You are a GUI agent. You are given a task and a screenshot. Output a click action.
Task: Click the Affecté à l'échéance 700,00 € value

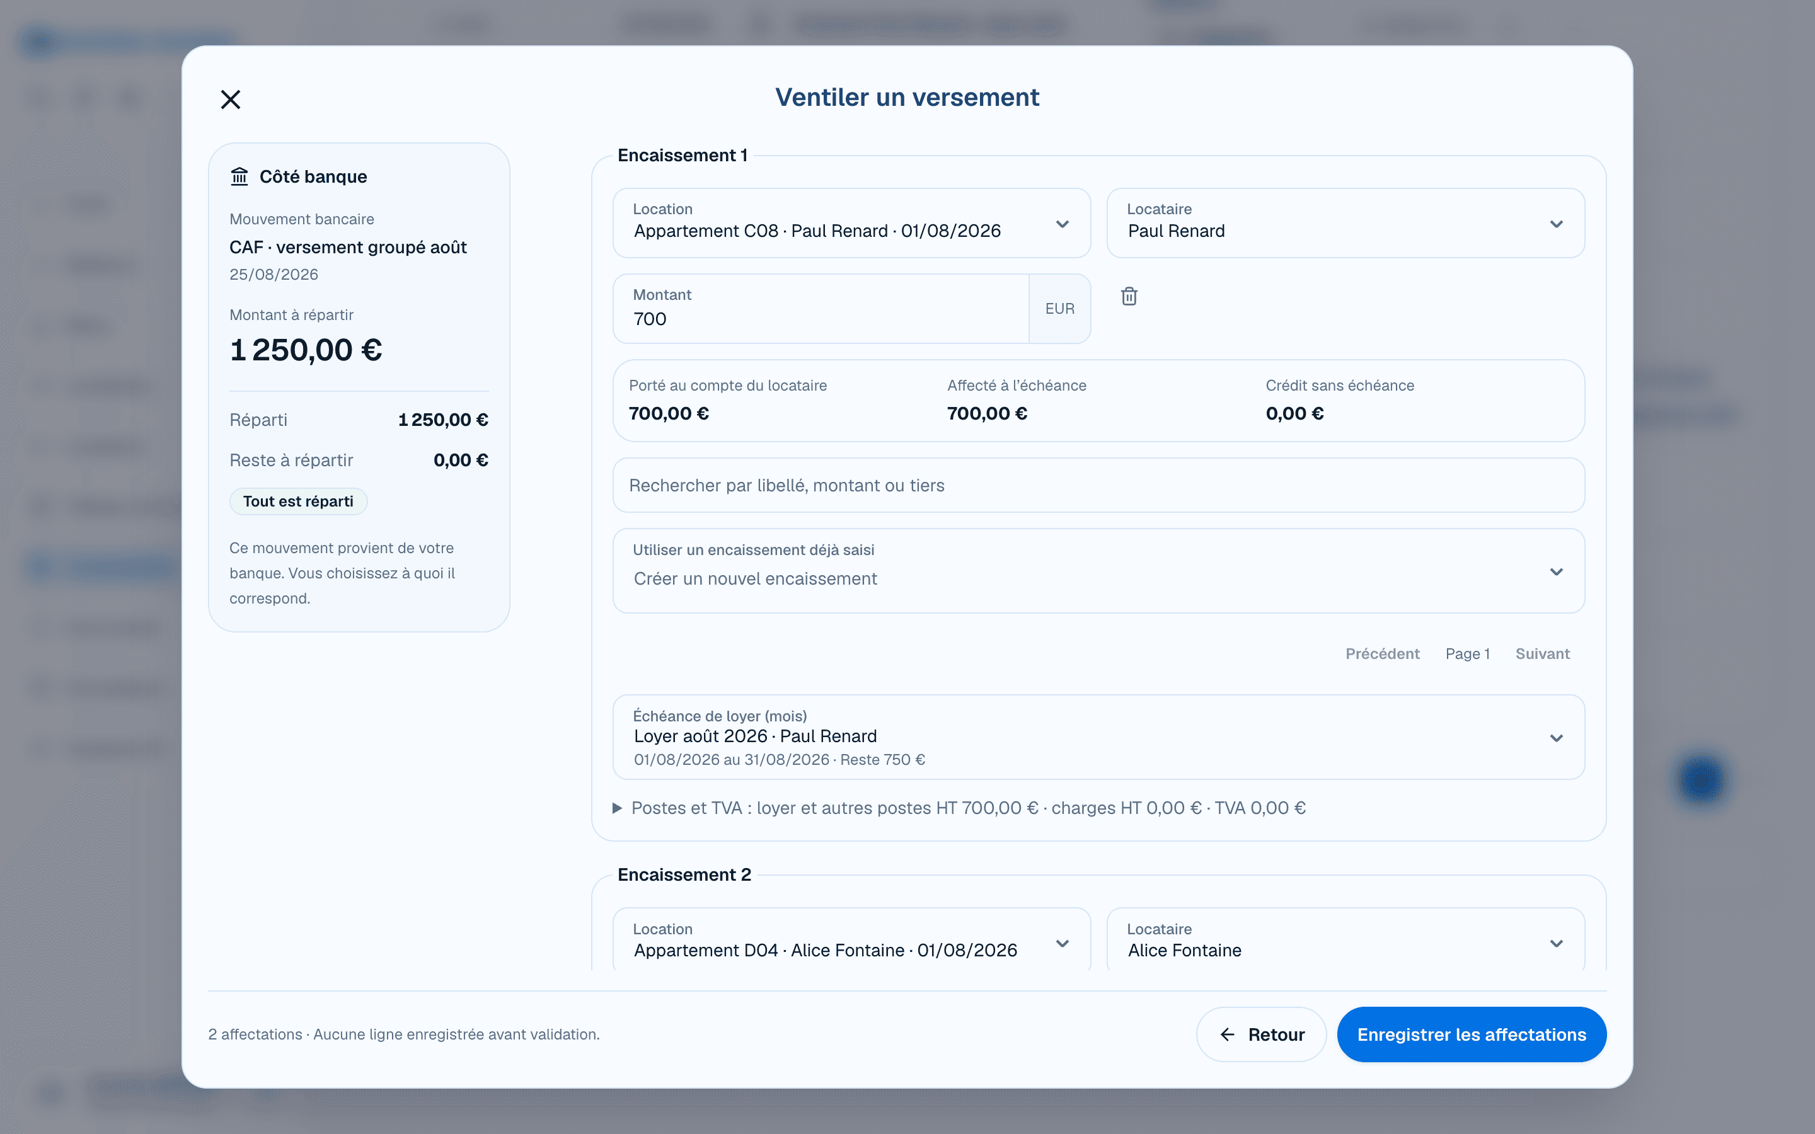tap(987, 413)
